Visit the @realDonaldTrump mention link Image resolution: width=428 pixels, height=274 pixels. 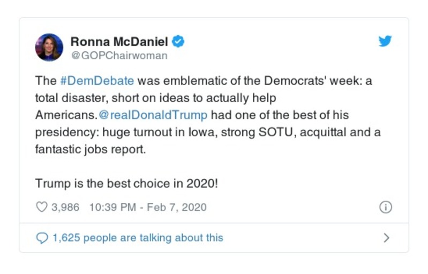tap(153, 115)
